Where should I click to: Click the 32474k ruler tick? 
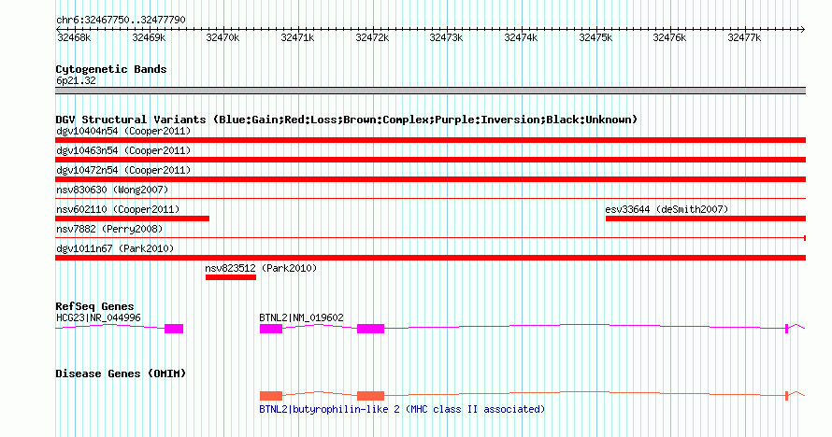pyautogui.click(x=521, y=37)
